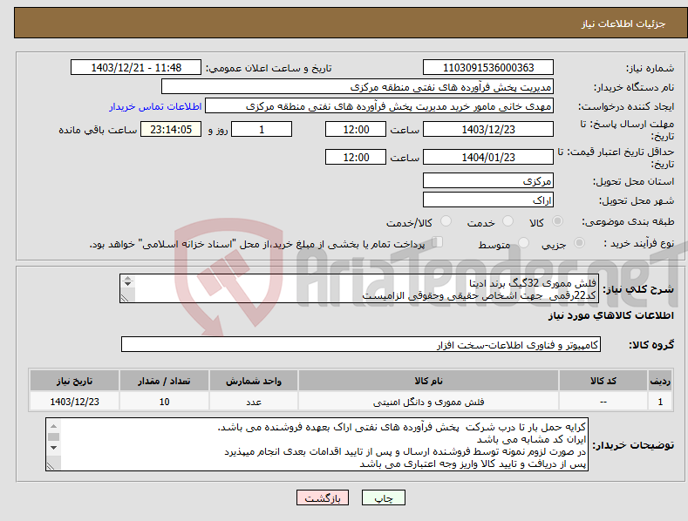The width and height of the screenshot is (688, 521).
Task: Click row number cell 1
Action: click(660, 402)
